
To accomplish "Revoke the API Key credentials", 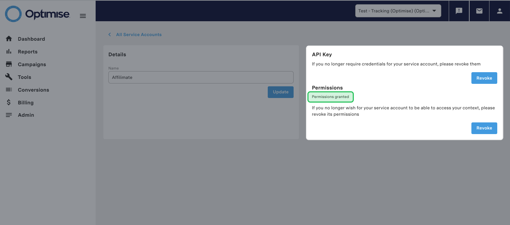I will pyautogui.click(x=484, y=78).
